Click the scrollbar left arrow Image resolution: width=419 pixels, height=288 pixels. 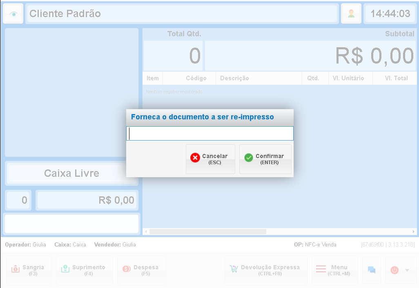[x=146, y=231]
